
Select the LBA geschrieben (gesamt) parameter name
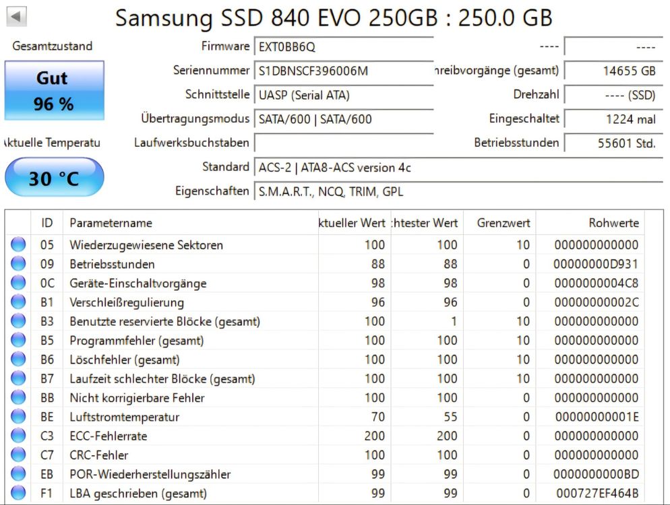(138, 494)
